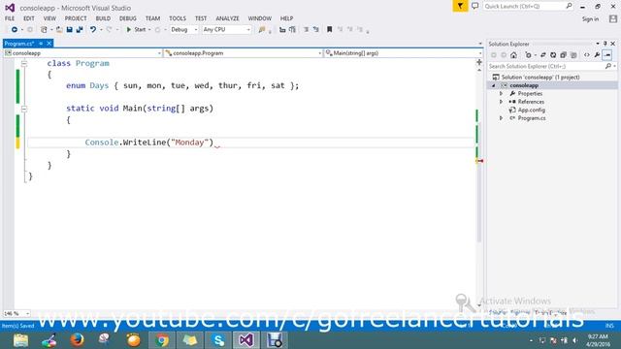Screen dimensions: 621x349
Task: Save Program.cs with the single disk icon
Action: 69,30
